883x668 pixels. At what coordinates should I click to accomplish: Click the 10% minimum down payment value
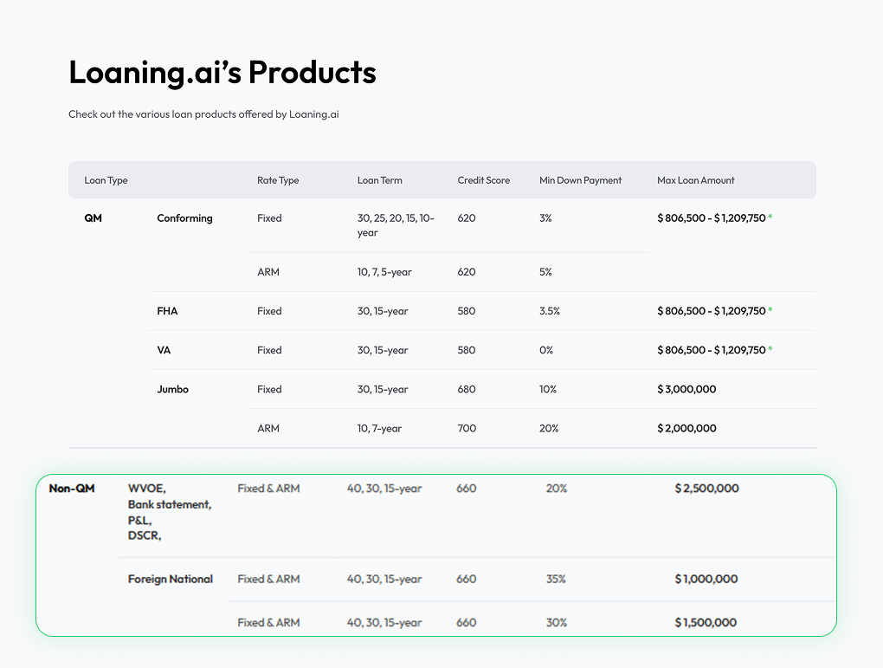(x=548, y=390)
